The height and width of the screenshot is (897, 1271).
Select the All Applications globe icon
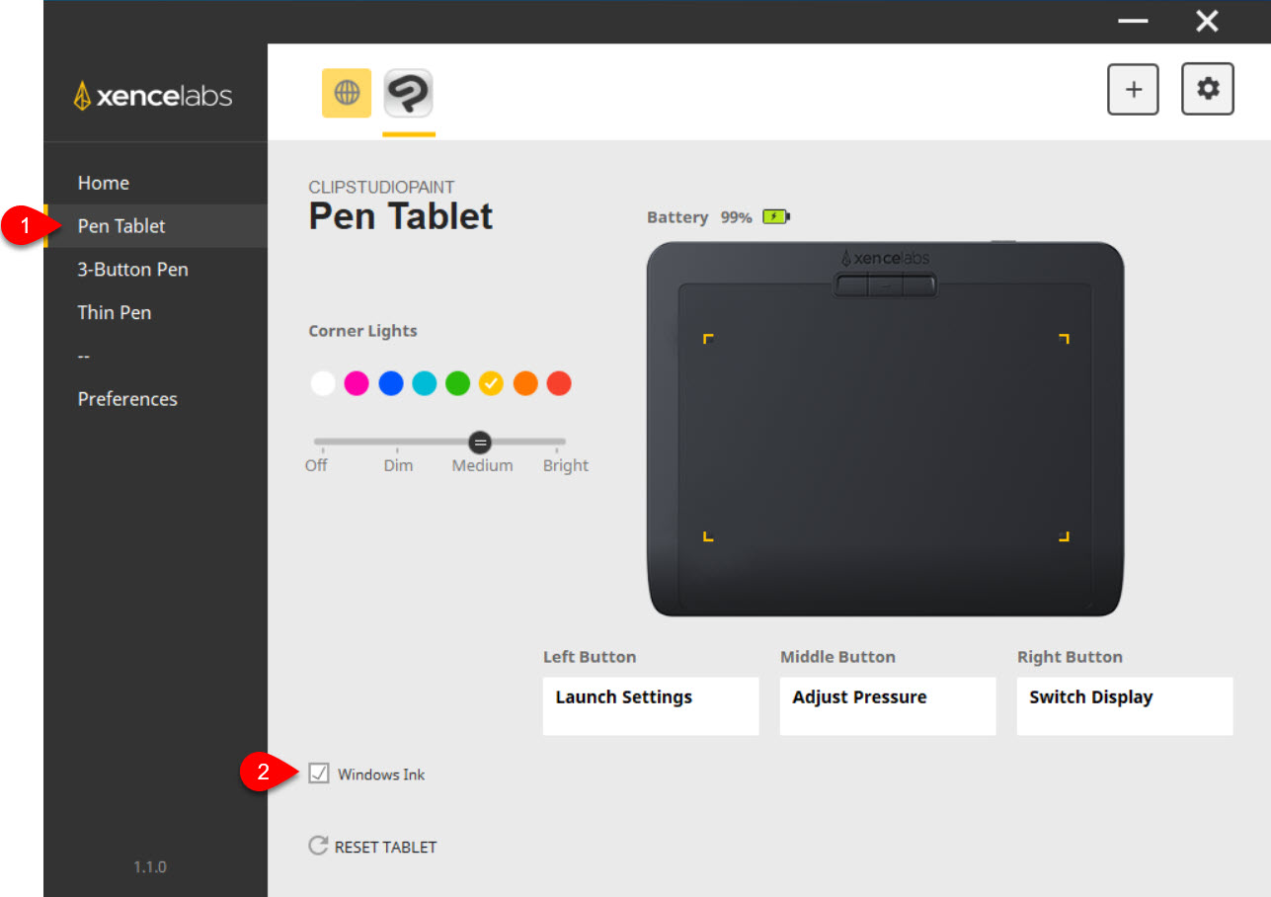tap(347, 93)
